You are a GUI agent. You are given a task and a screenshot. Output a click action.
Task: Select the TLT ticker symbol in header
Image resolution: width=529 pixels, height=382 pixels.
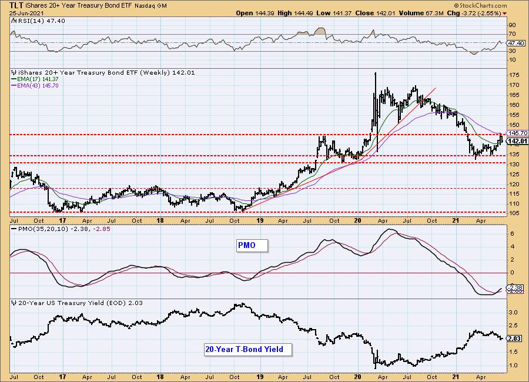pos(16,5)
